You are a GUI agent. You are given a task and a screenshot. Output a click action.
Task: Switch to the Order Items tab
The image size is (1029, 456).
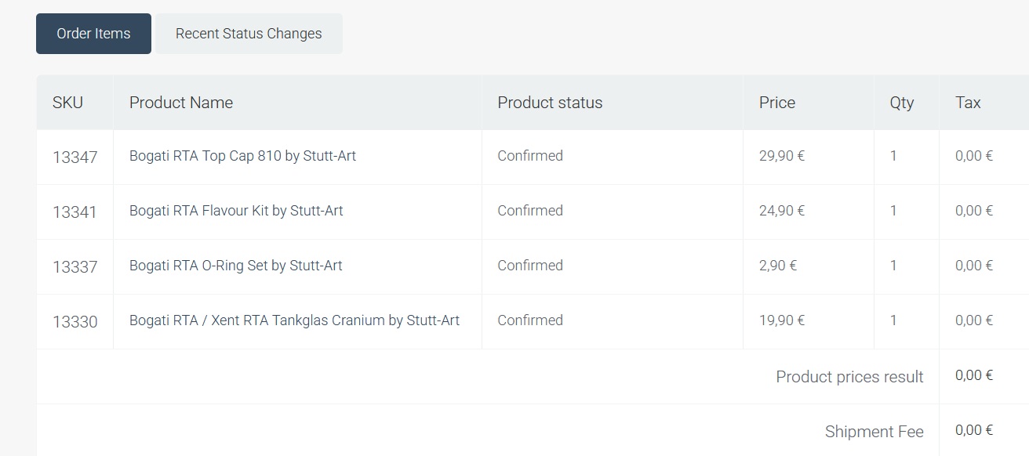point(93,34)
